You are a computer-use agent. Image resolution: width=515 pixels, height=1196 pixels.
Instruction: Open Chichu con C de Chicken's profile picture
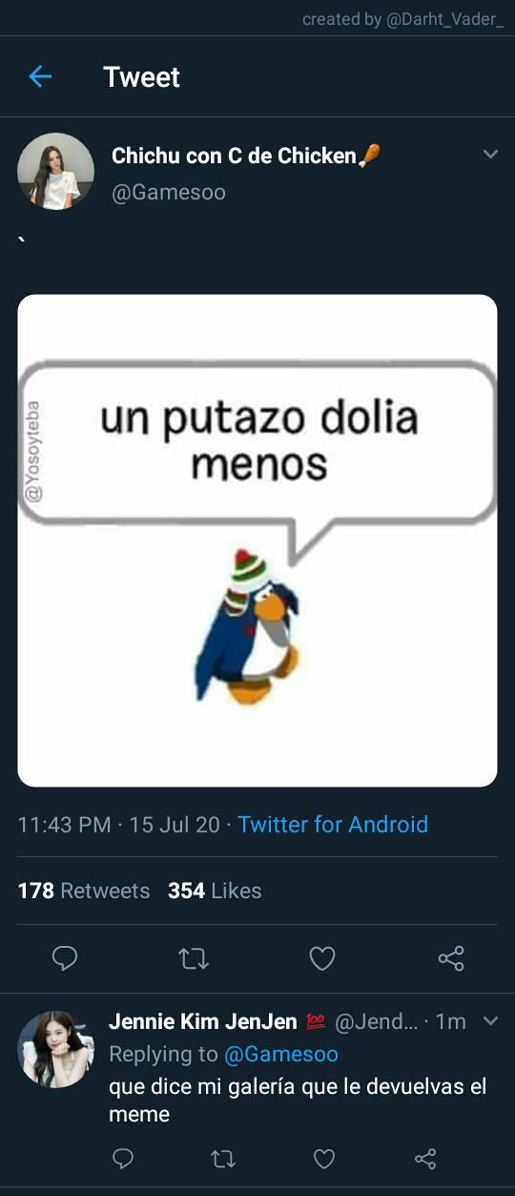click(55, 171)
